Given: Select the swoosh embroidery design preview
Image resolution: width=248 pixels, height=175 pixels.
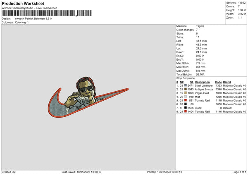Looking at the screenshot, I should (x=88, y=97).
